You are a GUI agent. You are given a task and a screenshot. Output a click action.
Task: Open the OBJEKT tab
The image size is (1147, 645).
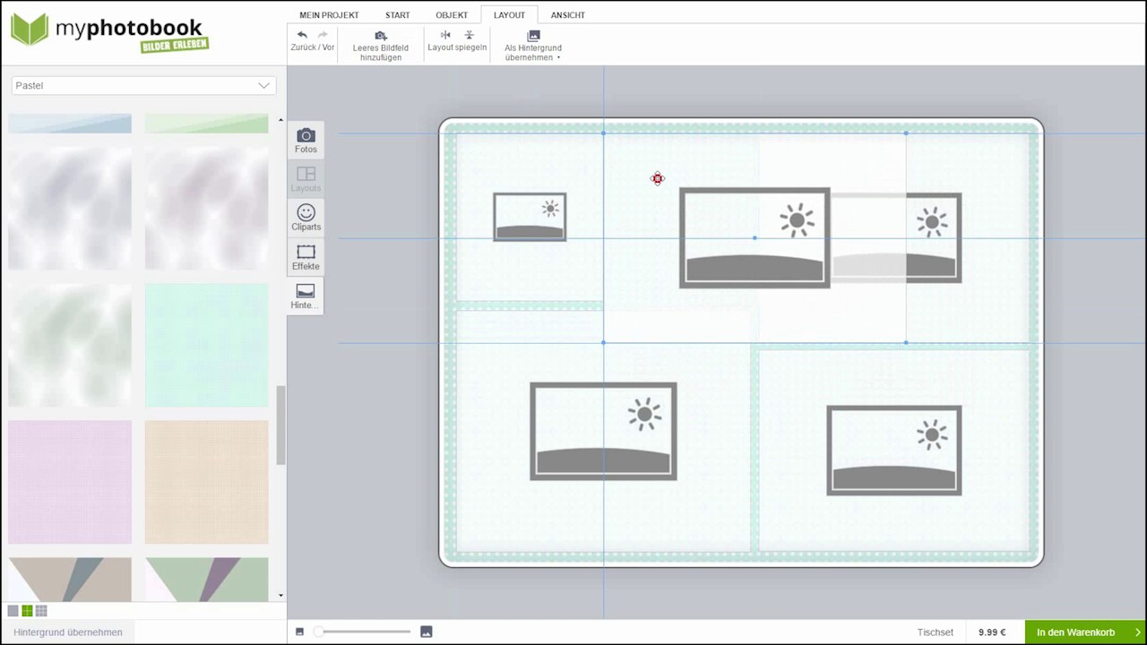[452, 15]
